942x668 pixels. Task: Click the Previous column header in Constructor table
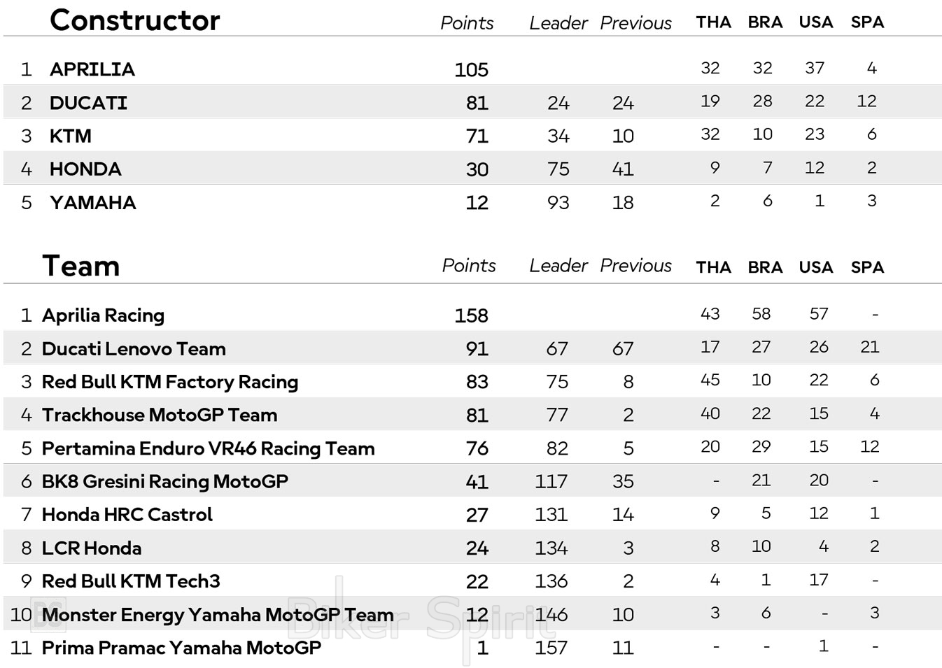click(635, 23)
